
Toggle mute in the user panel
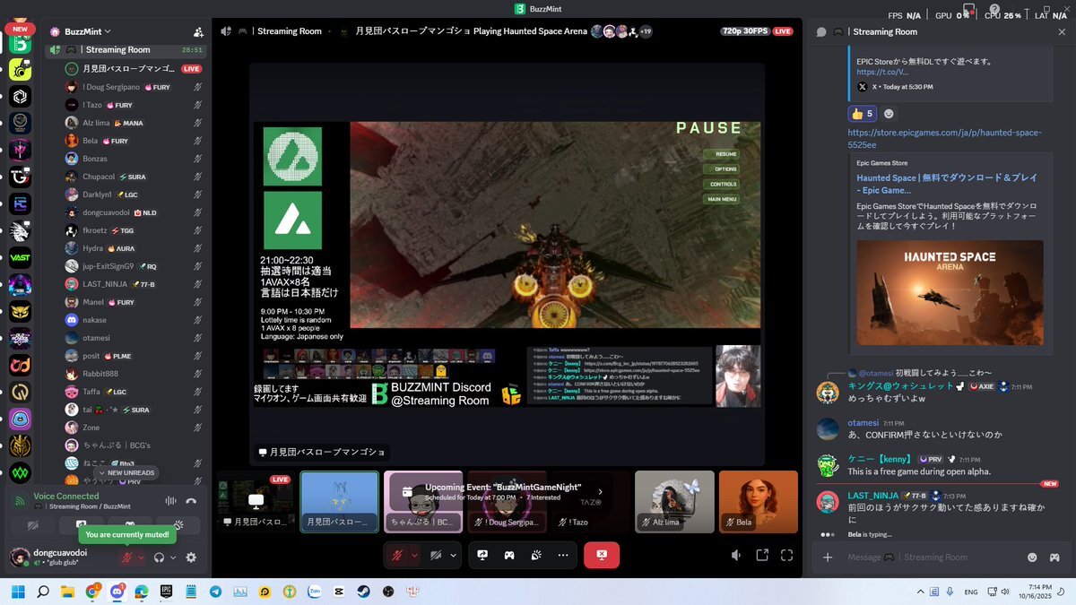[127, 557]
